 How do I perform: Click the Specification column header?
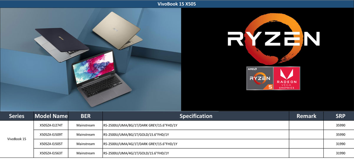pyautogui.click(x=196, y=116)
